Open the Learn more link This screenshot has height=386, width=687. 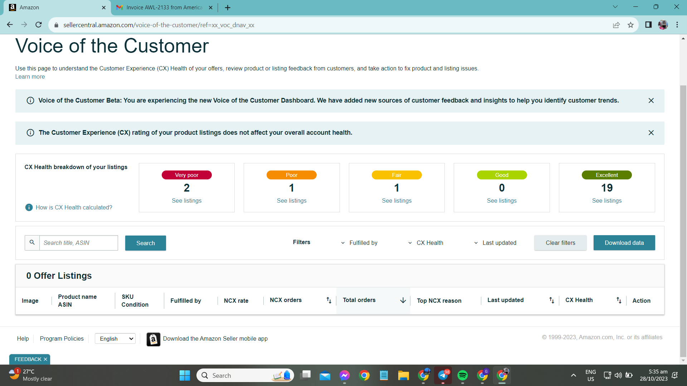pos(30,77)
